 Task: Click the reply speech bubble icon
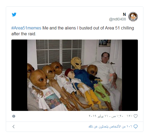136,127
